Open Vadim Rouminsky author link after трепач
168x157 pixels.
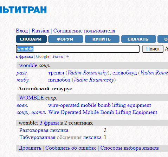pos(88,73)
